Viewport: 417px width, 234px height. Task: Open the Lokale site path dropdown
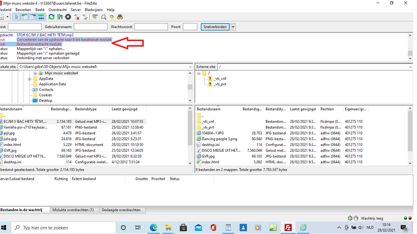(x=190, y=67)
